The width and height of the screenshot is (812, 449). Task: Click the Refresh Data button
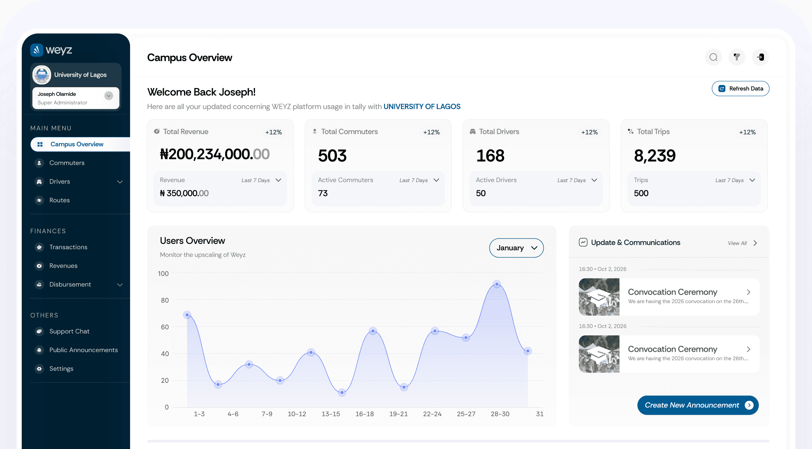740,88
